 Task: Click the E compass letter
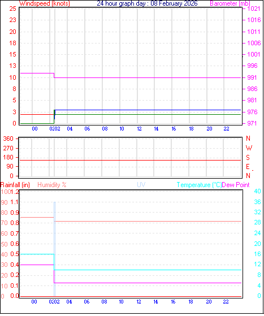(248, 167)
